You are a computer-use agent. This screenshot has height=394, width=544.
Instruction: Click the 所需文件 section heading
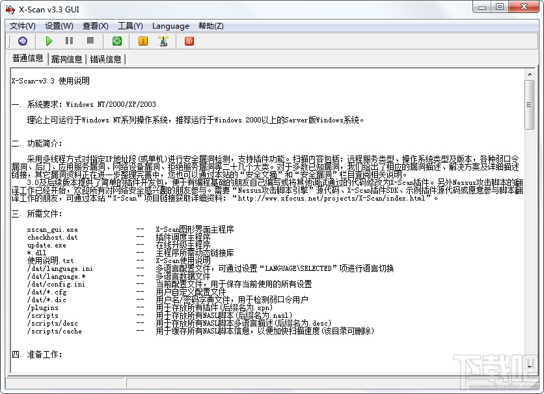(37, 214)
